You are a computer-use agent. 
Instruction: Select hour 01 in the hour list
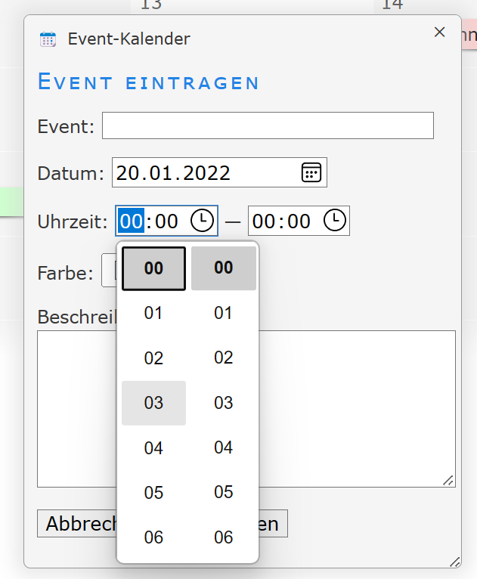[x=153, y=313]
